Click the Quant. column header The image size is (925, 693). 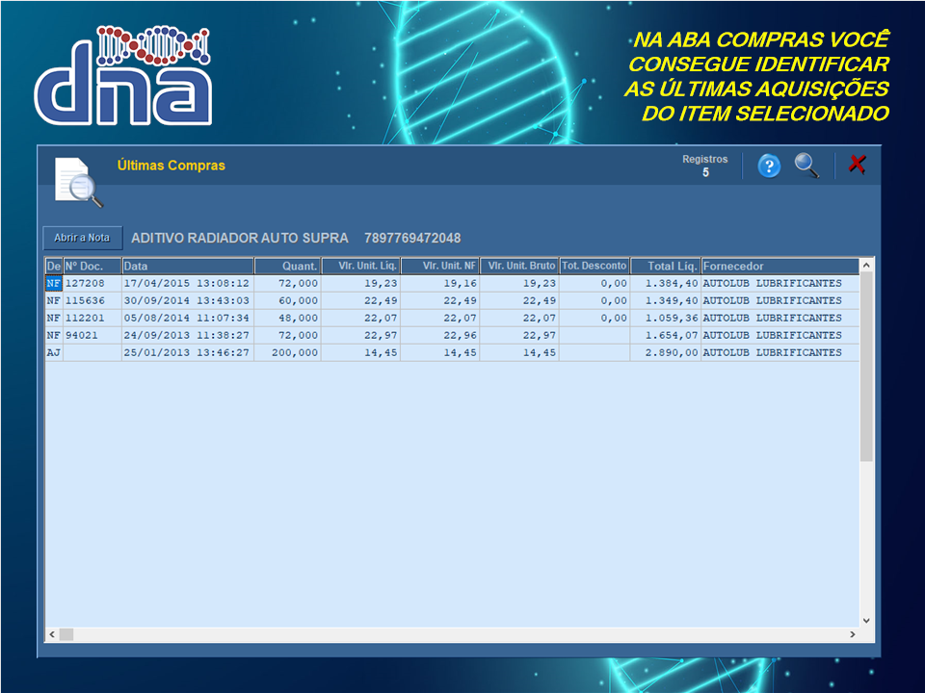tap(288, 267)
